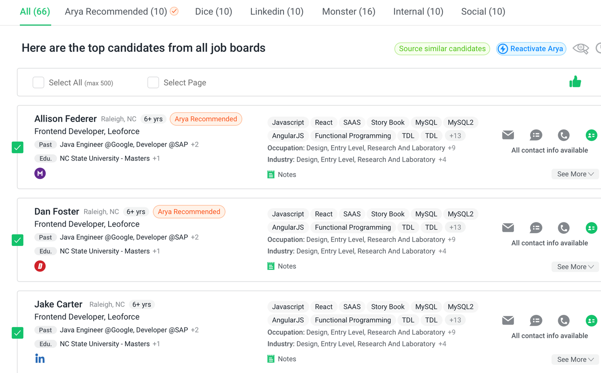
Task: Enable the Select Page checkbox
Action: tap(153, 82)
